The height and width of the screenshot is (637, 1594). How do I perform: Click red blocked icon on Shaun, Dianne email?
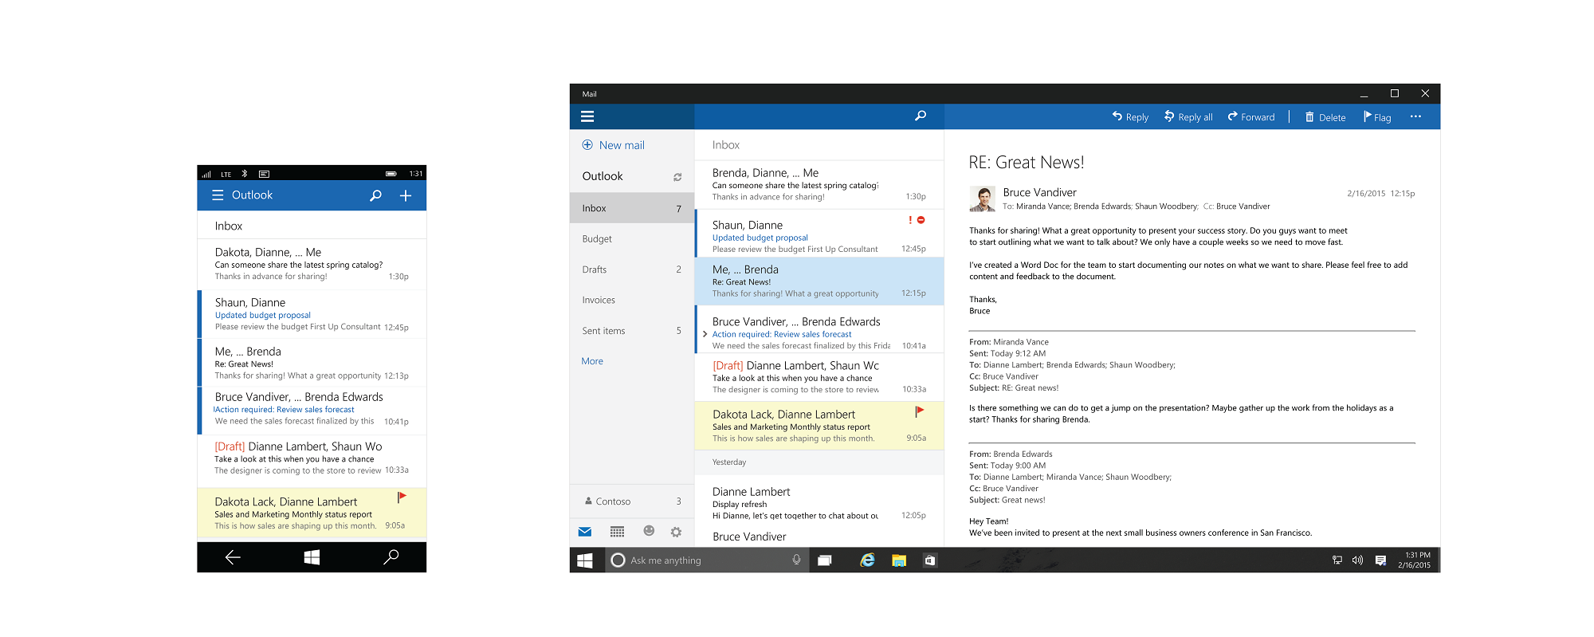921,220
